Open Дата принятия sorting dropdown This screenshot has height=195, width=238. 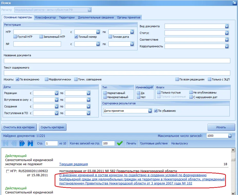(150, 111)
